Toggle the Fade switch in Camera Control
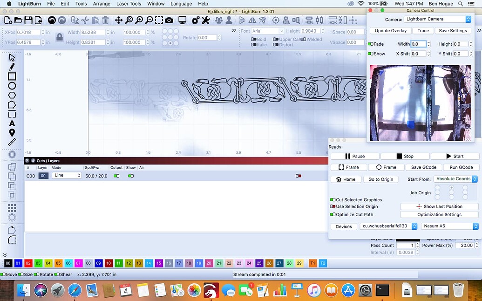482x301 pixels. click(x=371, y=44)
